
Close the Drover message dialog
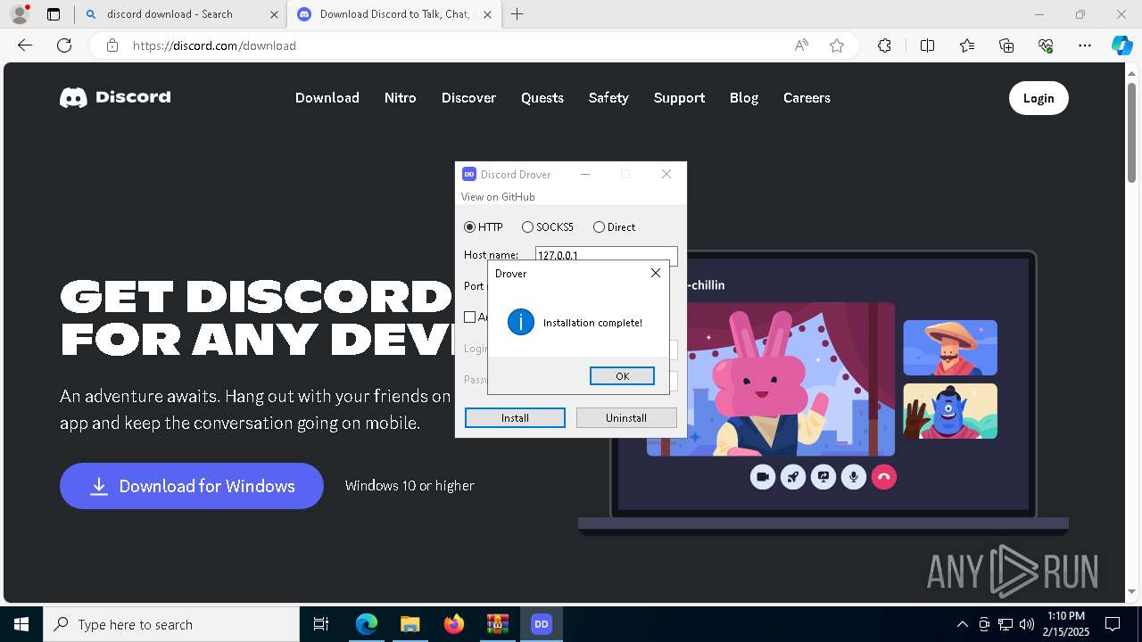tap(656, 273)
